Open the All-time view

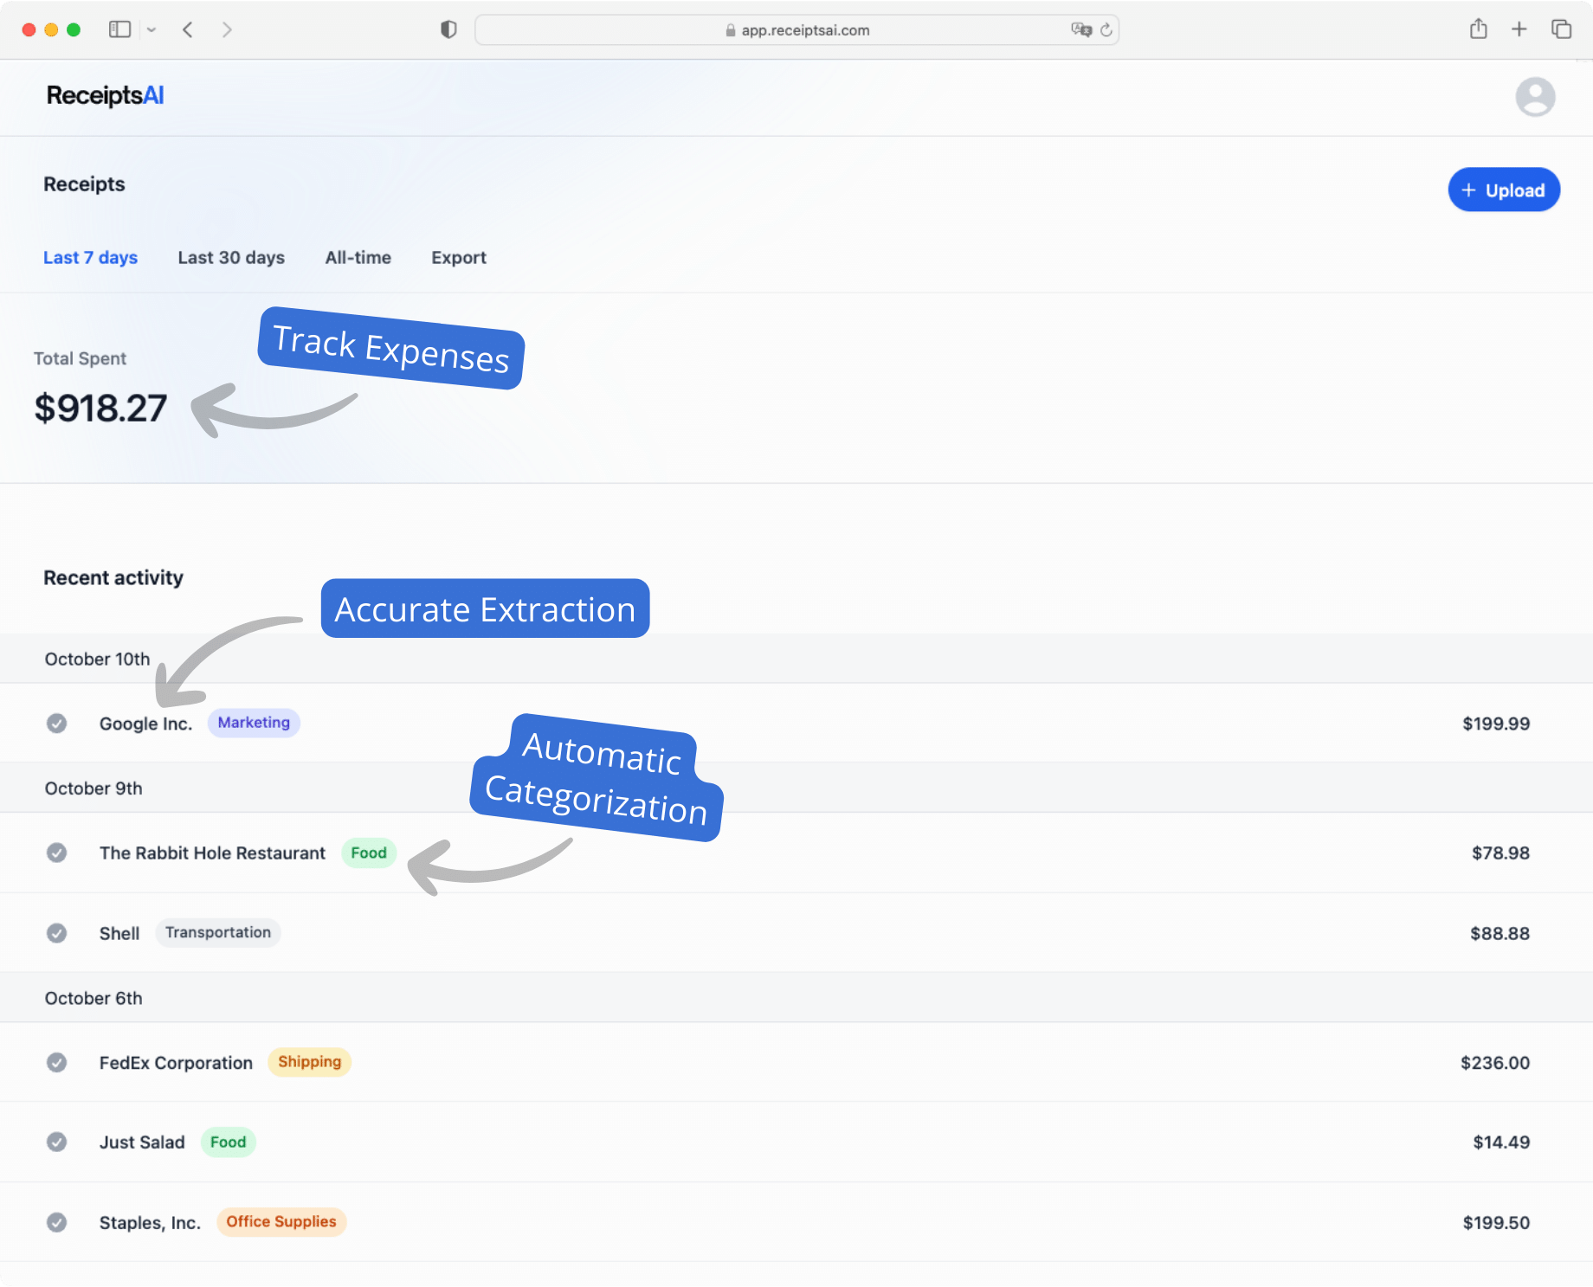[x=358, y=257]
